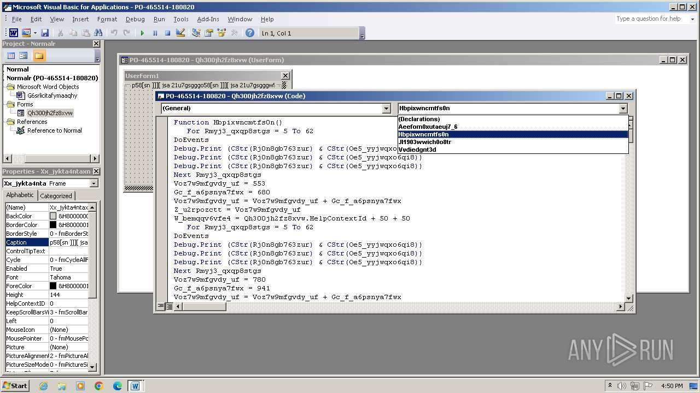The width and height of the screenshot is (700, 393).
Task: Choose Vvdiedgnt3d in the procedure list
Action: 513,150
